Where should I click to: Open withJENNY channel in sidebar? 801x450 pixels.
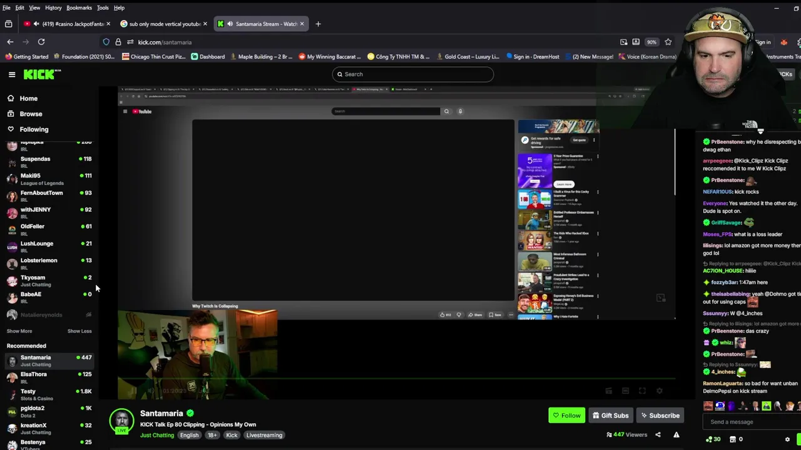pos(49,212)
